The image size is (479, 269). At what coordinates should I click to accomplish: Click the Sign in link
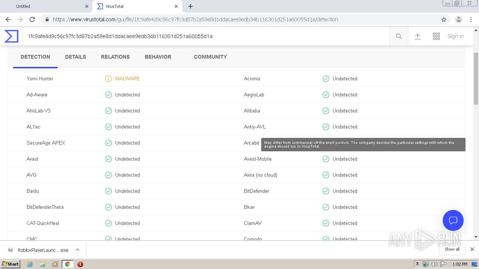pos(455,36)
